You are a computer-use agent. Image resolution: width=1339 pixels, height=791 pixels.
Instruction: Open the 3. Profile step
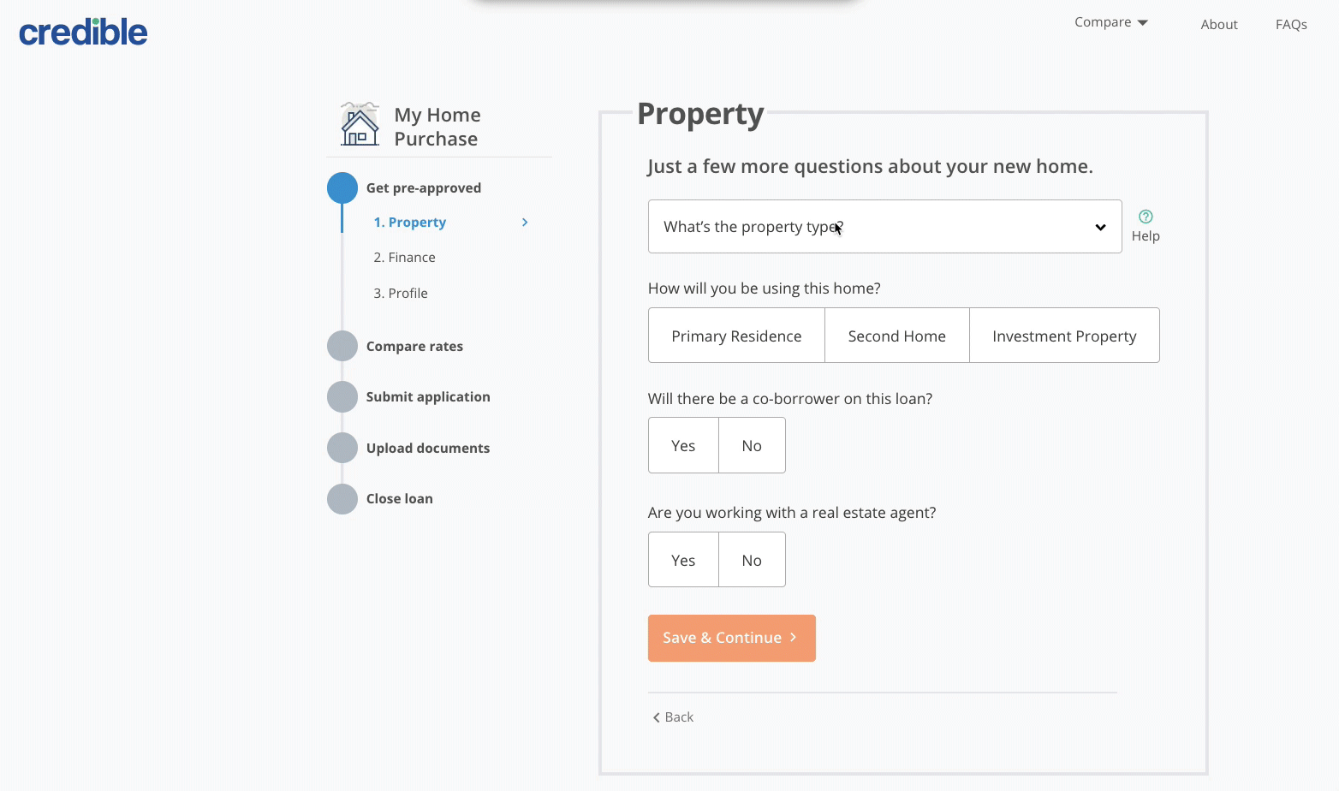click(401, 294)
